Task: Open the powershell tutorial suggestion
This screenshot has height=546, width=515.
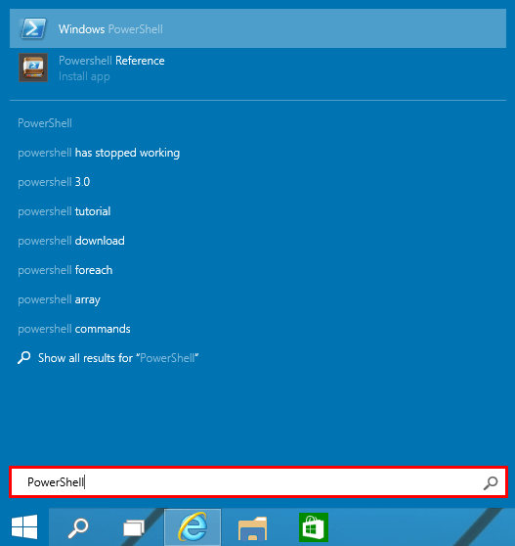Action: click(64, 211)
